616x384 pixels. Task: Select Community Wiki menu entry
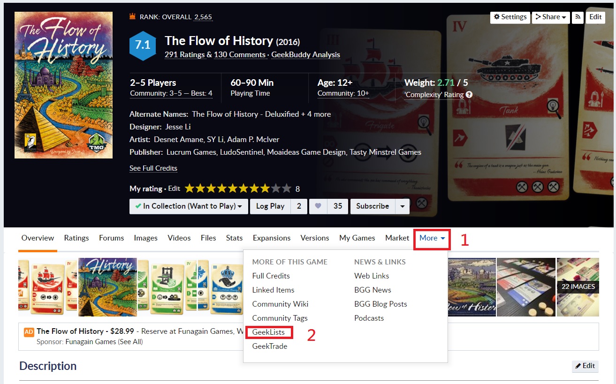click(x=281, y=304)
